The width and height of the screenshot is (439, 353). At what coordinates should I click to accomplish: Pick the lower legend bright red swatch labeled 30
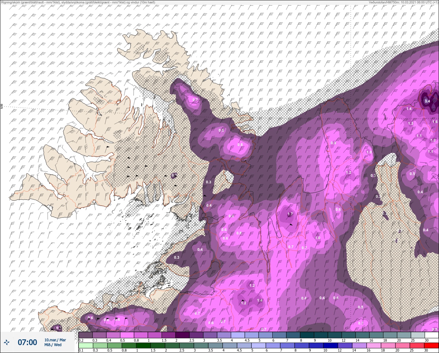[x=431, y=345]
